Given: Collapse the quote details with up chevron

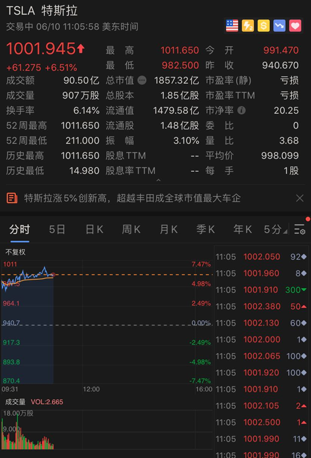Looking at the screenshot, I should (x=159, y=180).
